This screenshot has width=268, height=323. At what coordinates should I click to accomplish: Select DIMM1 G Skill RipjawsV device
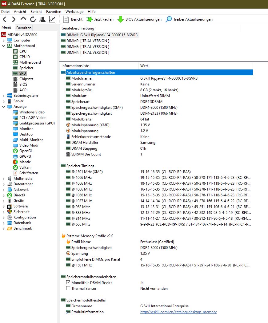click(102, 35)
